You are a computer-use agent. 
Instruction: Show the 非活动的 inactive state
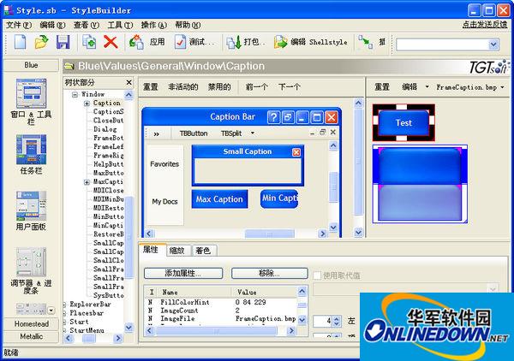coord(183,87)
